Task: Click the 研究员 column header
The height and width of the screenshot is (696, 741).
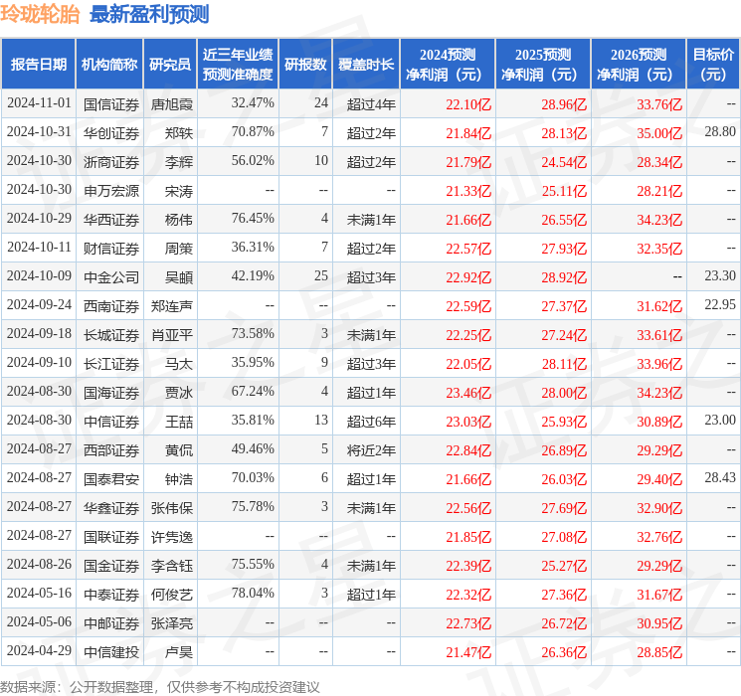Action: click(x=170, y=65)
